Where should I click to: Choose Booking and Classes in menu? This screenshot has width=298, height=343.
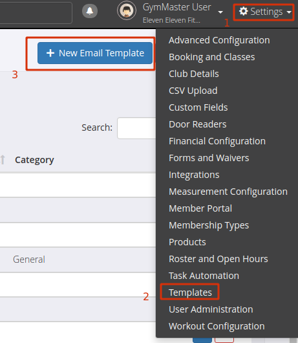[211, 57]
